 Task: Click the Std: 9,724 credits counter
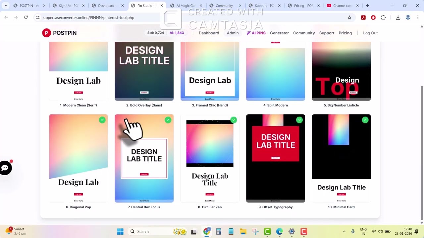tap(156, 33)
